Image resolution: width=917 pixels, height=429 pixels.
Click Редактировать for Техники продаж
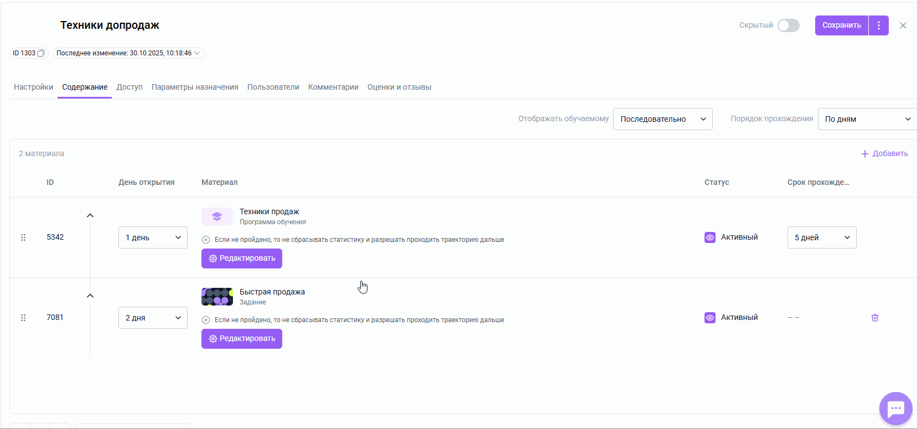[x=242, y=259]
